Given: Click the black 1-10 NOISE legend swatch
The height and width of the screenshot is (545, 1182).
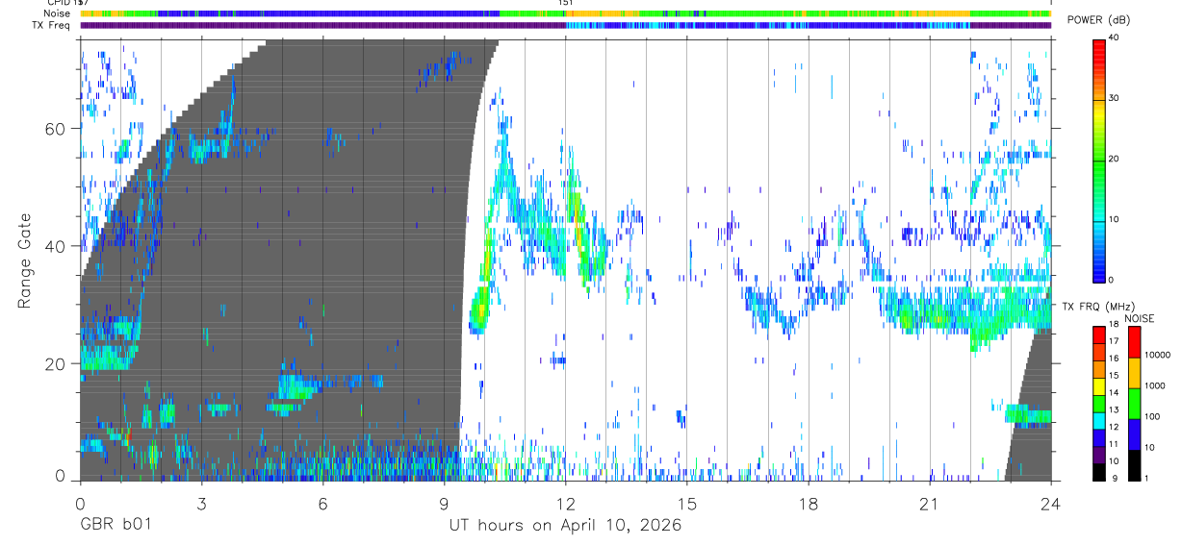Looking at the screenshot, I should tap(1135, 465).
